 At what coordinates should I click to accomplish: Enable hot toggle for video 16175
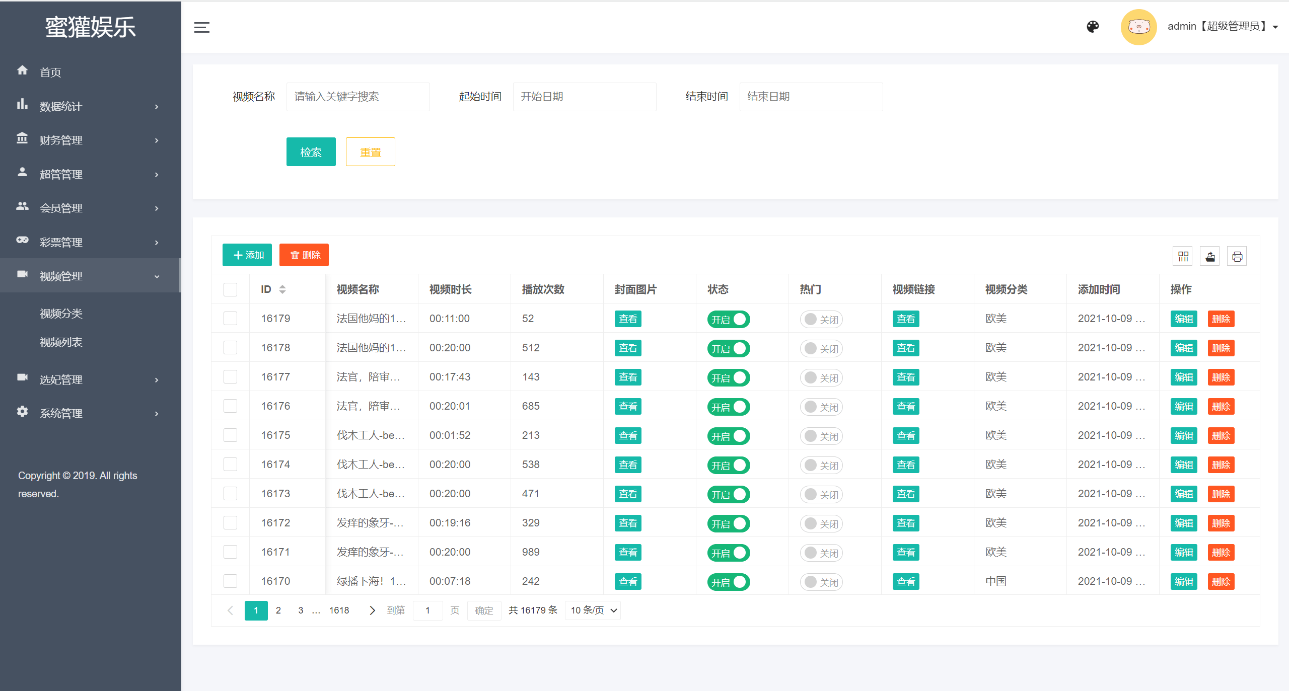(821, 436)
